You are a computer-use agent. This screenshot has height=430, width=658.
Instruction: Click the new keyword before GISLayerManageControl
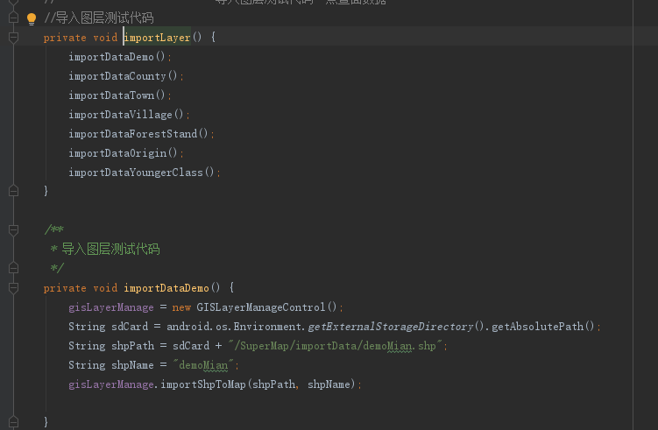click(181, 307)
